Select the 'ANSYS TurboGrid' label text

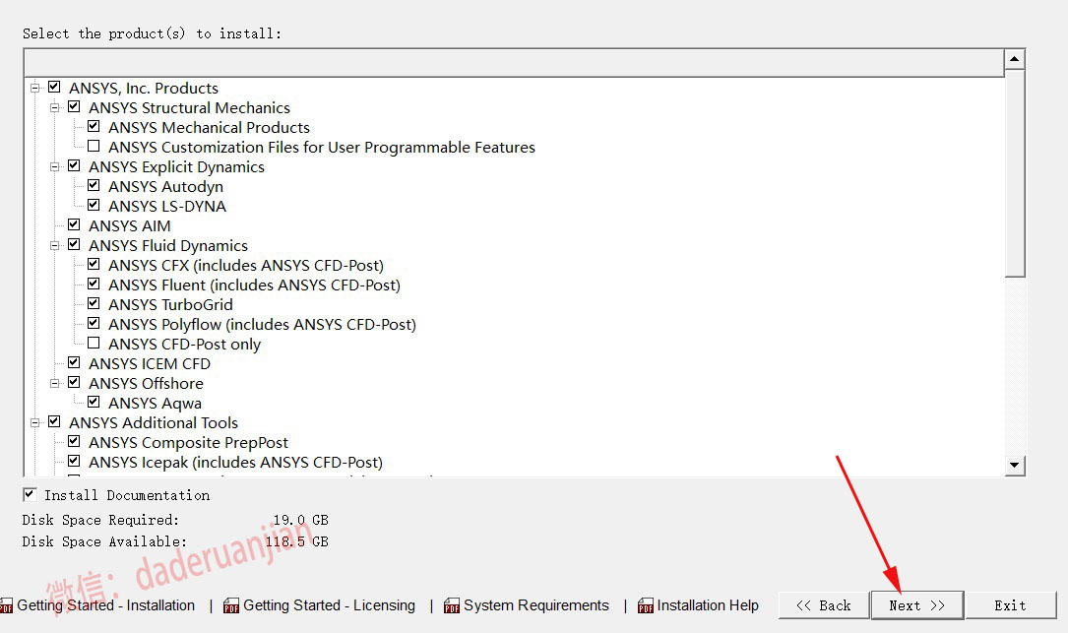pos(170,304)
